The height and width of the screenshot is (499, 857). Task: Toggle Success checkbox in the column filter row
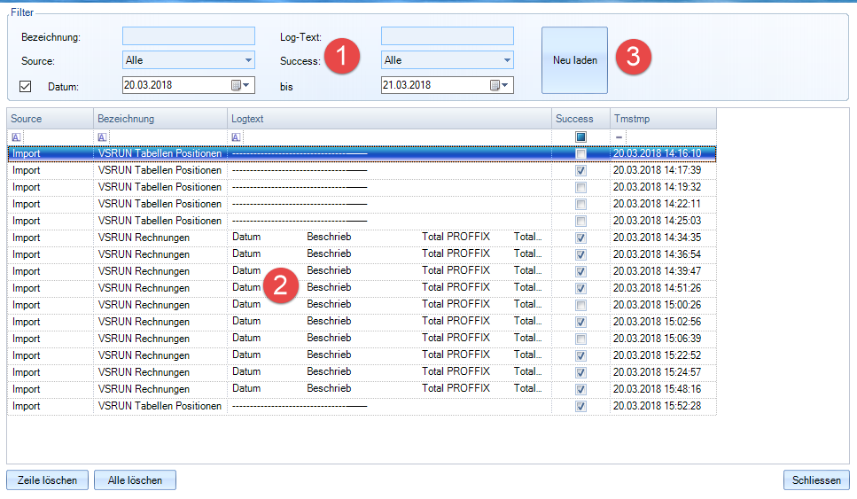pyautogui.click(x=580, y=137)
